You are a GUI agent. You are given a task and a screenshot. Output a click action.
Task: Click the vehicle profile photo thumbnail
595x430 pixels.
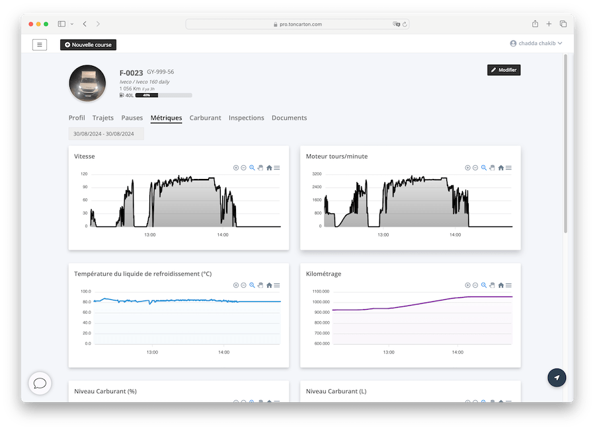click(87, 84)
